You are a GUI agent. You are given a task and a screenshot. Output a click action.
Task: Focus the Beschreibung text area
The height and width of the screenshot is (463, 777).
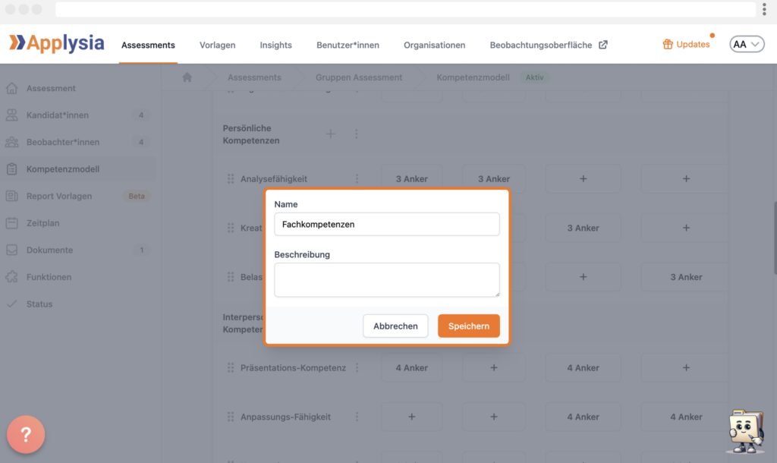point(387,279)
